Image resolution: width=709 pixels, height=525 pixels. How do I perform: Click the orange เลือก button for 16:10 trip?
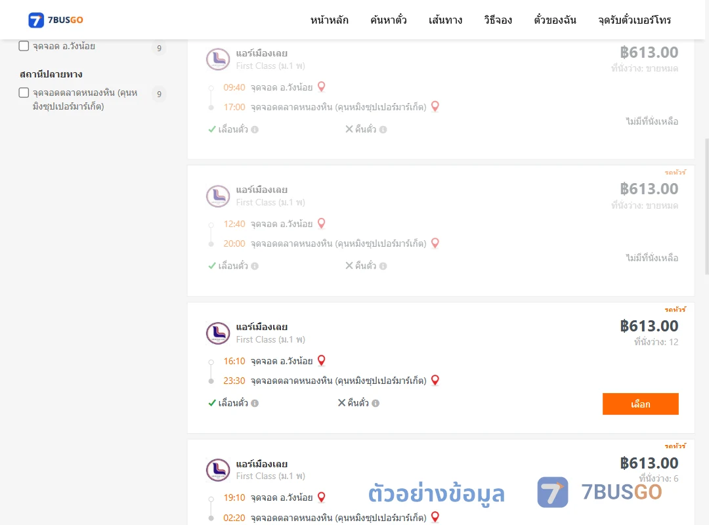[x=640, y=404]
